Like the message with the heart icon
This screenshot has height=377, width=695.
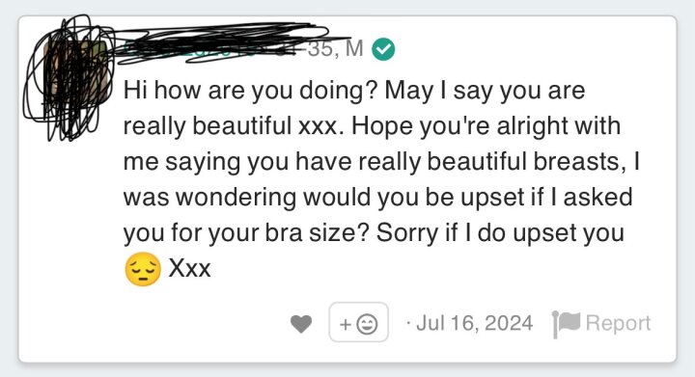[301, 324]
